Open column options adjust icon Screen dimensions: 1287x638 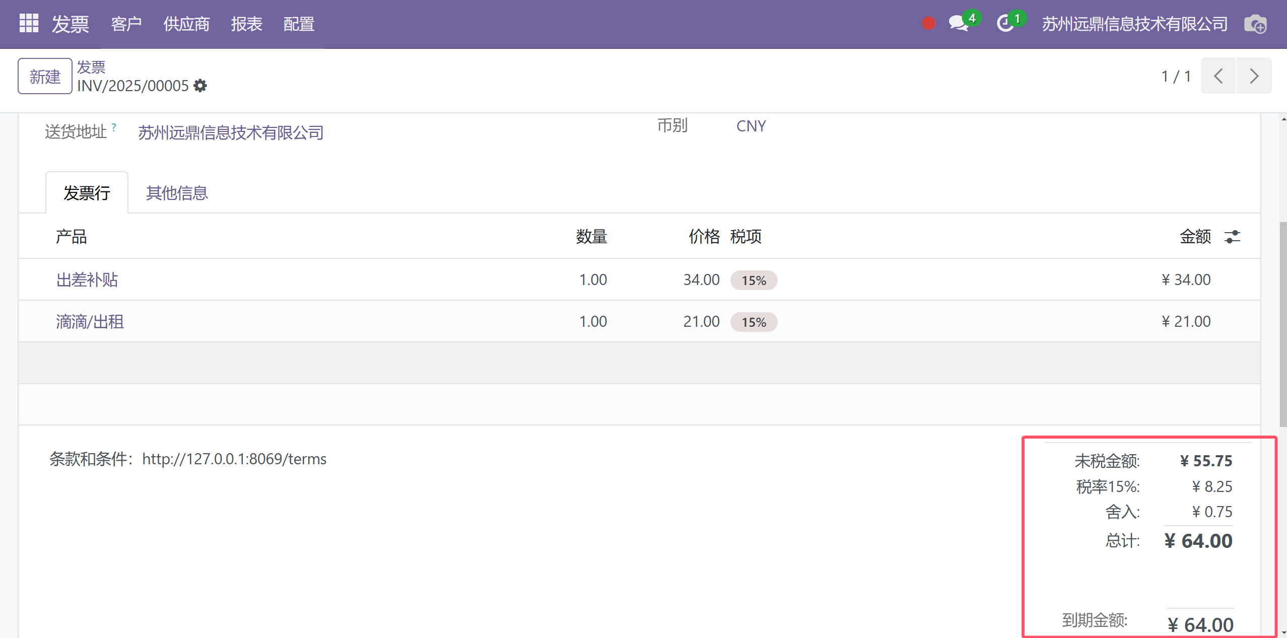pos(1232,237)
